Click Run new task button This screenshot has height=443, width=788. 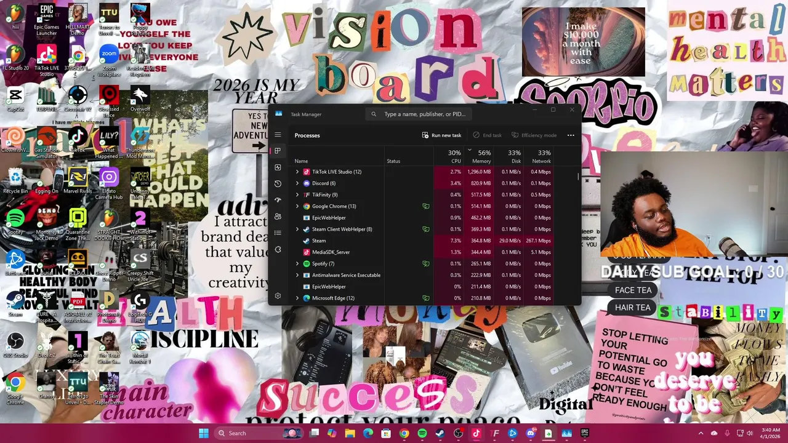click(441, 135)
